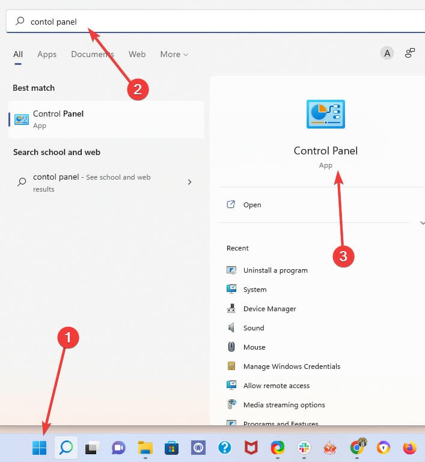425x462 pixels.
Task: Open Device Manager from Recent list
Action: (x=269, y=308)
